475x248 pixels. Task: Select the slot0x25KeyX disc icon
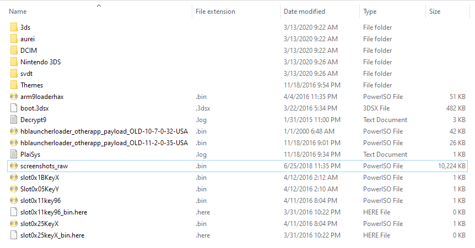tap(14, 223)
